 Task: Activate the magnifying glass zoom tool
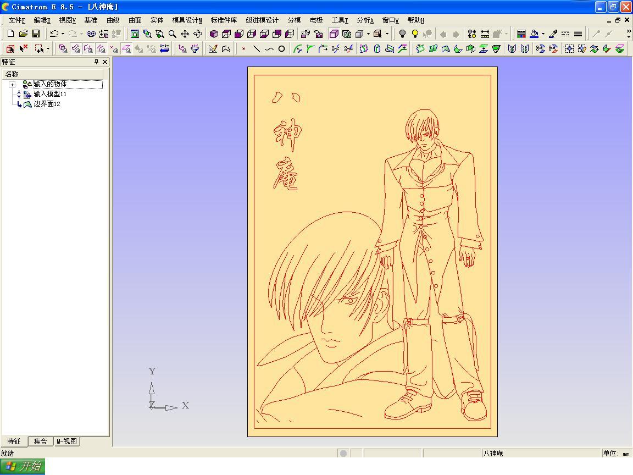(173, 34)
